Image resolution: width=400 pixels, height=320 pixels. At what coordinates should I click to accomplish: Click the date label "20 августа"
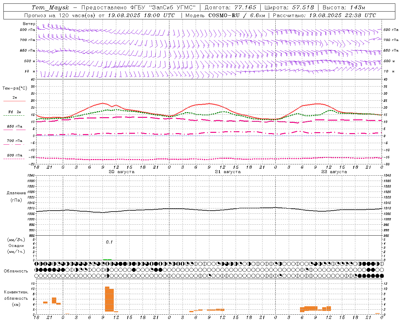click(122, 172)
